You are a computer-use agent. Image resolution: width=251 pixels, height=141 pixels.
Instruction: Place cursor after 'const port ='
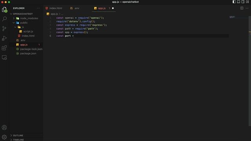(x=74, y=36)
